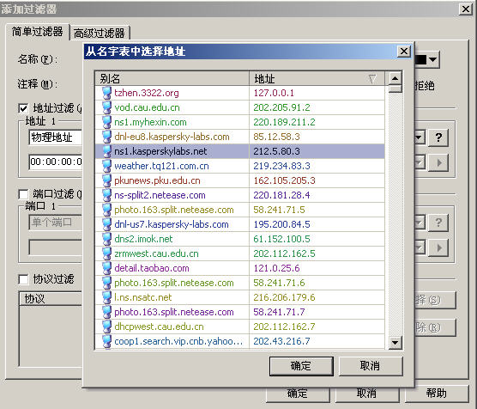477x409 pixels.
Task: Switch to the 高级过滤器 tab
Action: [100, 33]
